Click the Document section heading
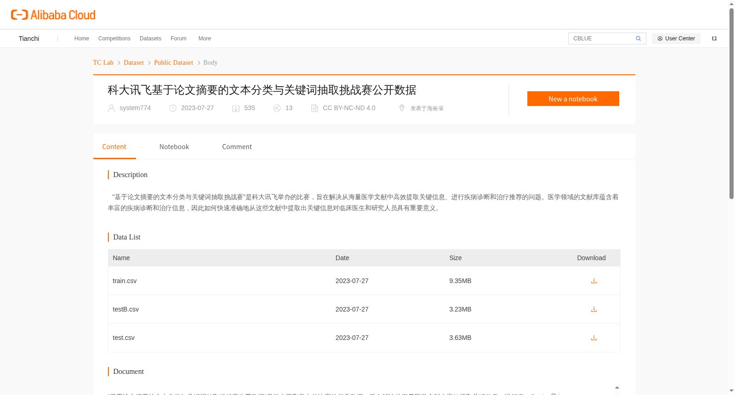The width and height of the screenshot is (735, 395). (x=128, y=372)
